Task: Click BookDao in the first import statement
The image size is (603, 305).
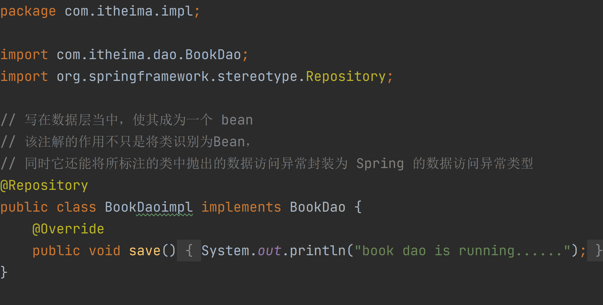Action: point(213,55)
